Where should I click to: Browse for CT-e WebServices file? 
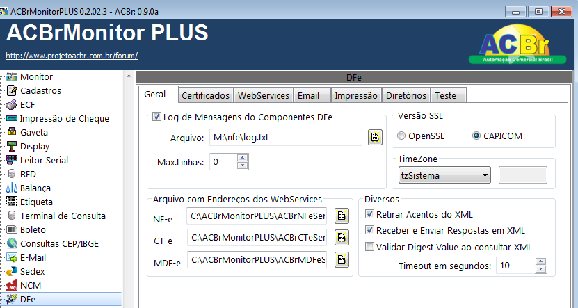342,238
